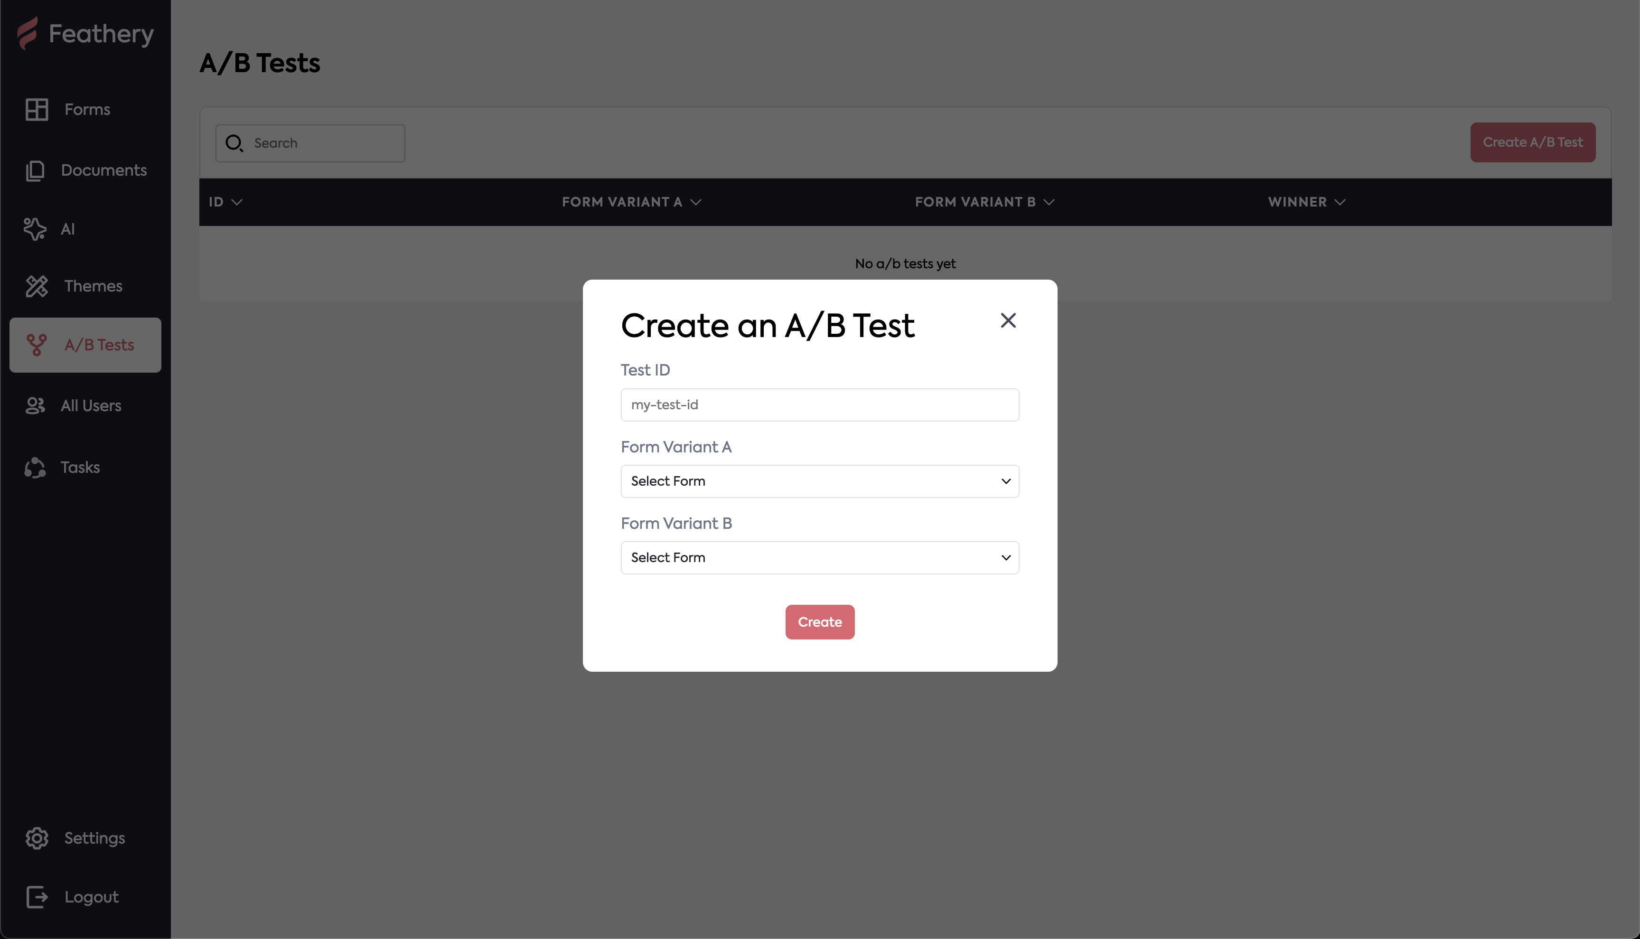Go to the Themes sidebar item

click(x=93, y=286)
